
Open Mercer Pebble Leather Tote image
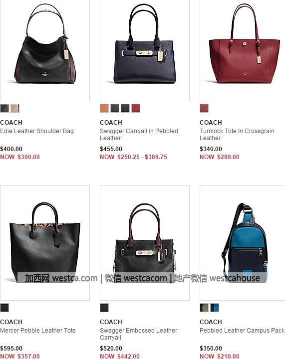point(45,243)
